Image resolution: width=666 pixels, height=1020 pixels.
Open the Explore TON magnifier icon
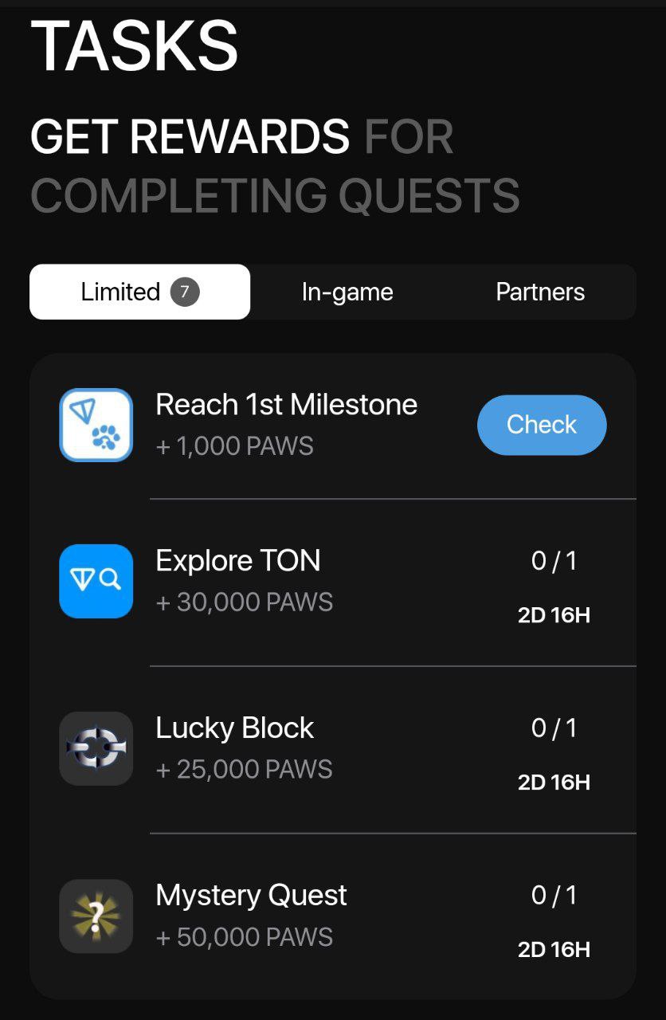click(96, 581)
